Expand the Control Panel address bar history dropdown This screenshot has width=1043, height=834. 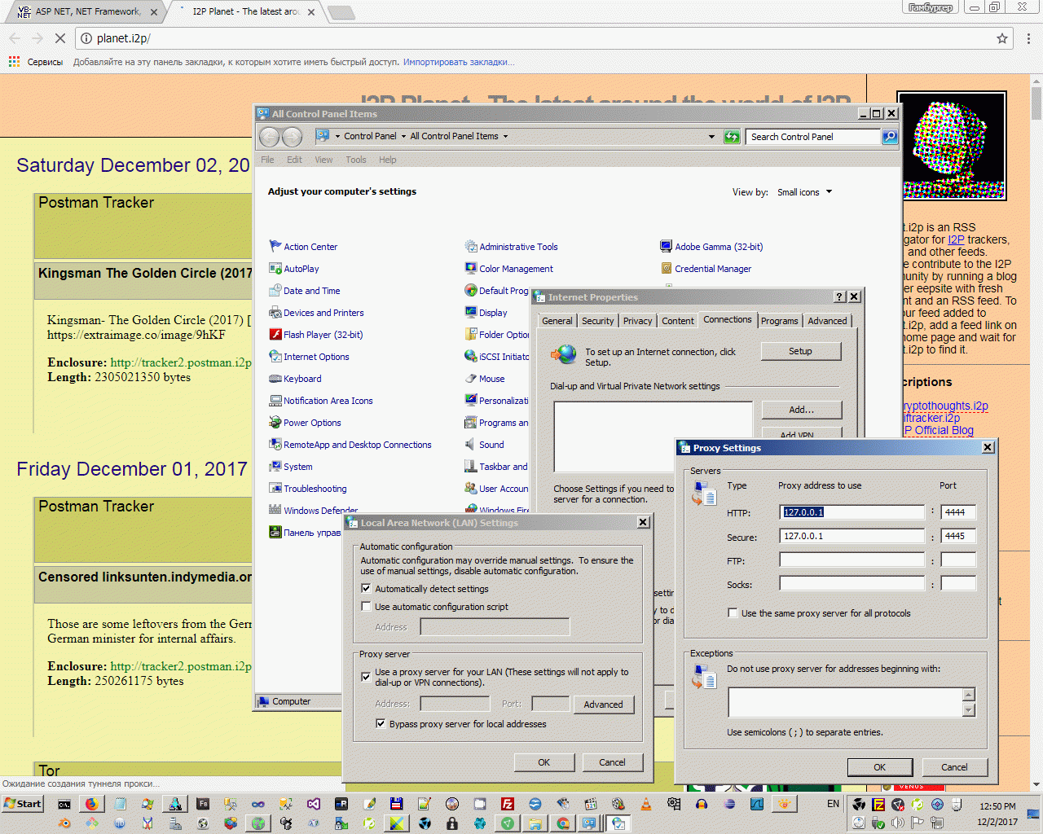pos(711,137)
